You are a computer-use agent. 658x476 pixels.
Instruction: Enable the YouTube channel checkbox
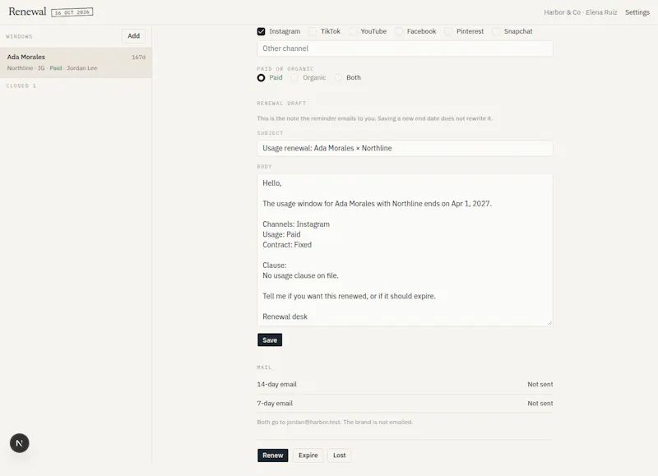point(353,31)
